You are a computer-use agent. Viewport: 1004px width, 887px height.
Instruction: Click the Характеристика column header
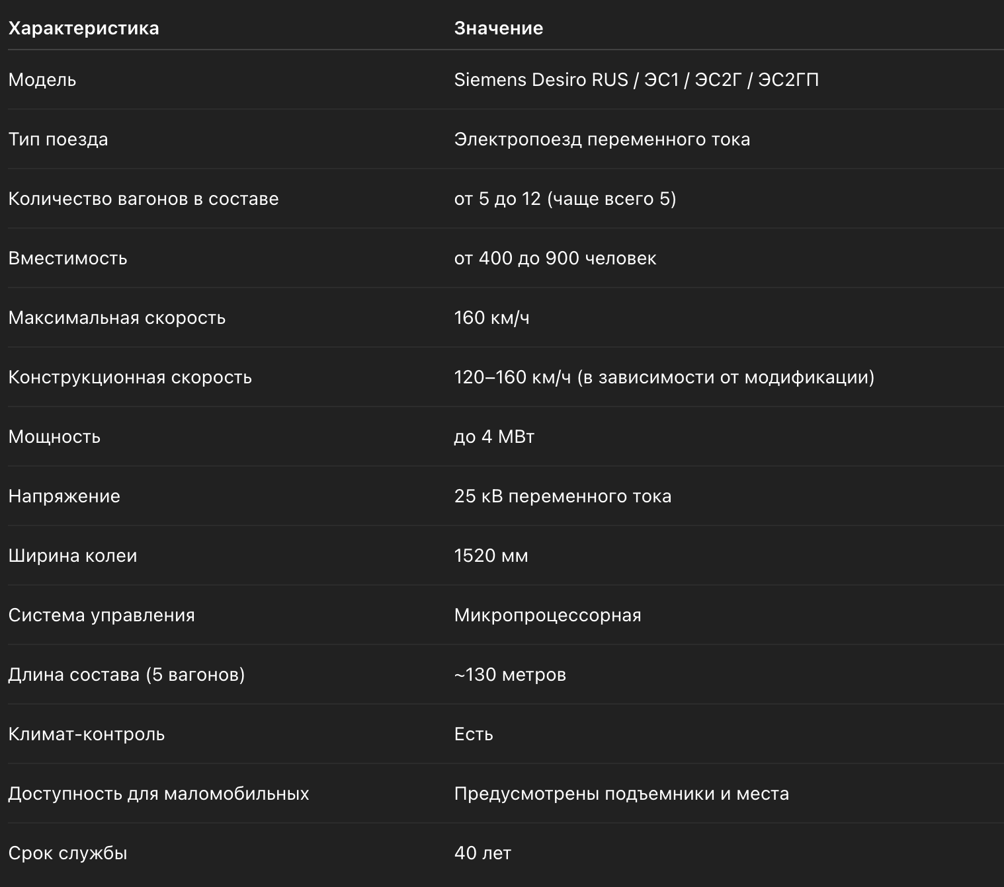pyautogui.click(x=83, y=28)
